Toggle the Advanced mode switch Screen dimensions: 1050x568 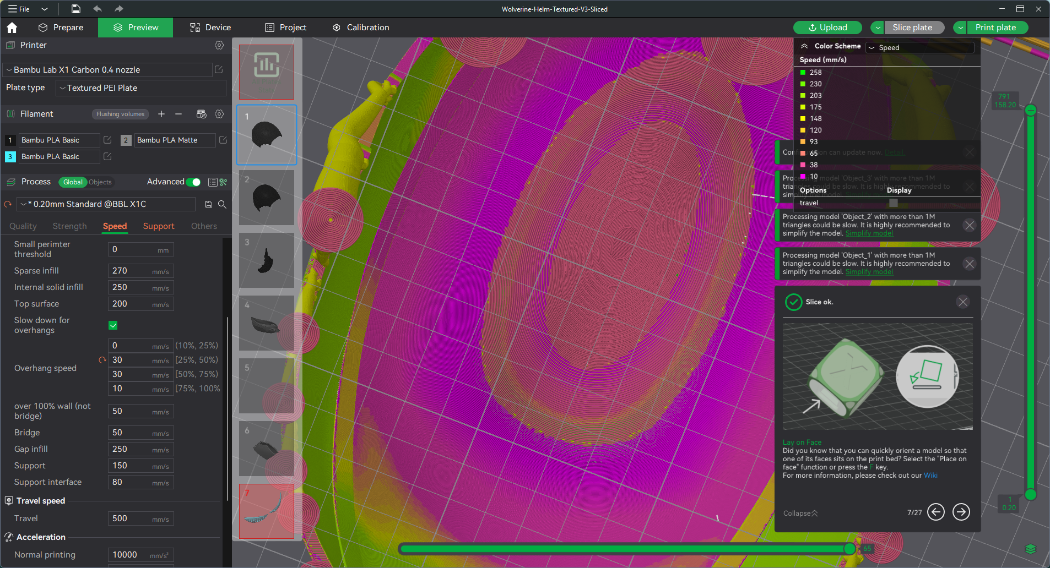pyautogui.click(x=193, y=182)
